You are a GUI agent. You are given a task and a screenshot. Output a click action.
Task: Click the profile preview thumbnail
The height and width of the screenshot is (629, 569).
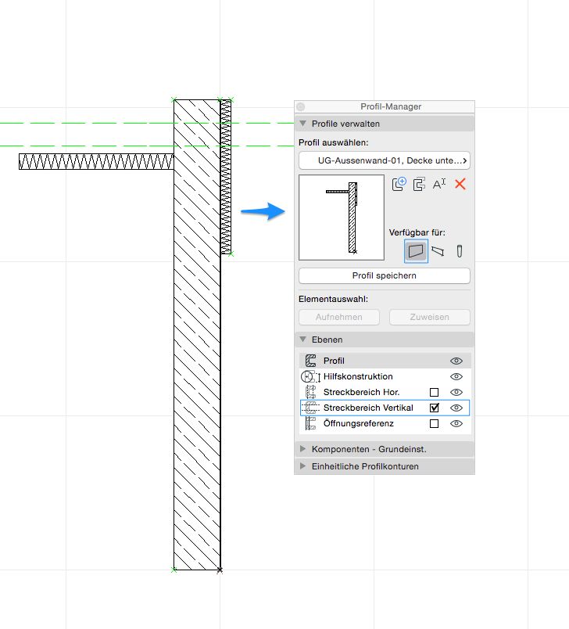342,217
